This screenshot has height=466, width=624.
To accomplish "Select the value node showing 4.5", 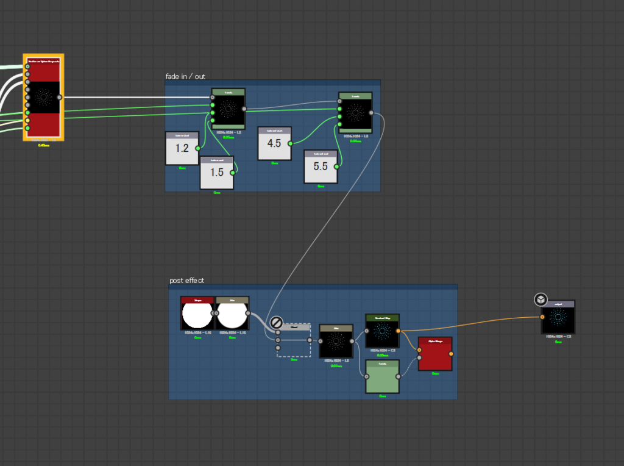I will (274, 144).
